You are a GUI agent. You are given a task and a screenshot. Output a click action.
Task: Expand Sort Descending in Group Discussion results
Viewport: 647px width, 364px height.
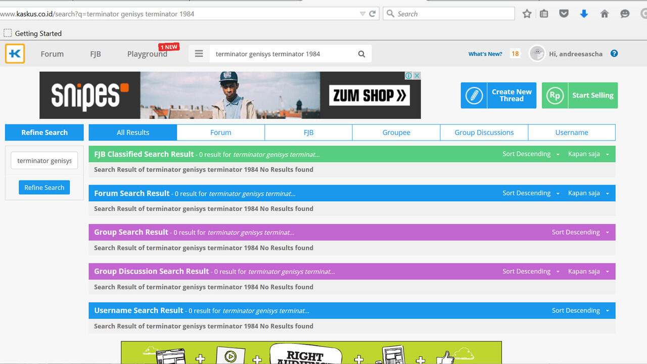(x=531, y=271)
